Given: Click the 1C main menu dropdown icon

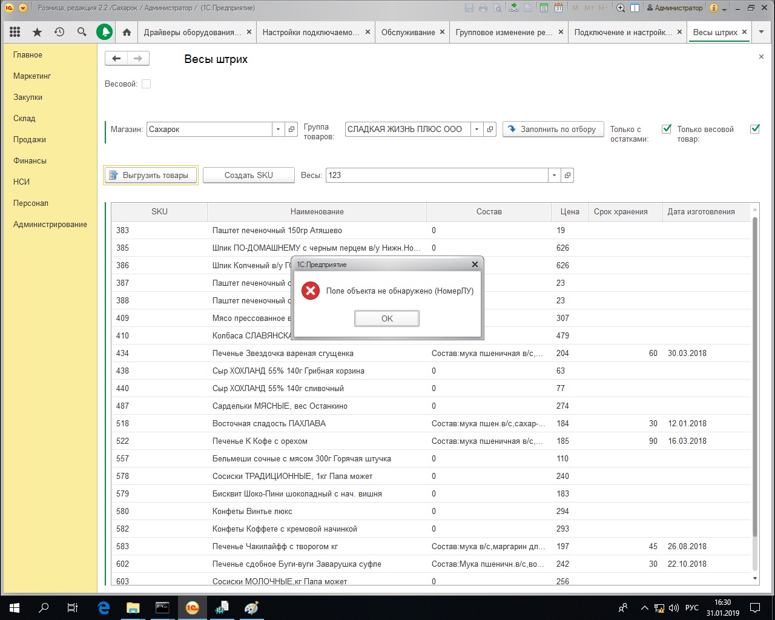Looking at the screenshot, I should [22, 8].
